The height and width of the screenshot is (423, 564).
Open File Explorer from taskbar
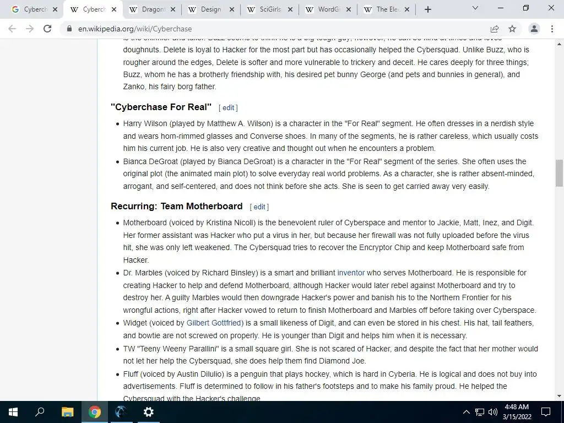coord(67,412)
